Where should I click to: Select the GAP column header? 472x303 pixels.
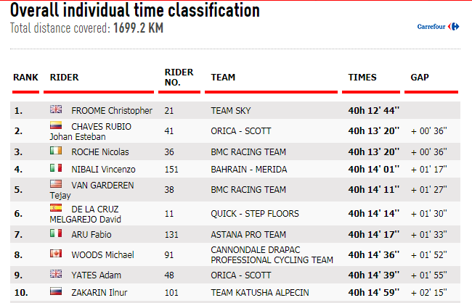point(420,78)
